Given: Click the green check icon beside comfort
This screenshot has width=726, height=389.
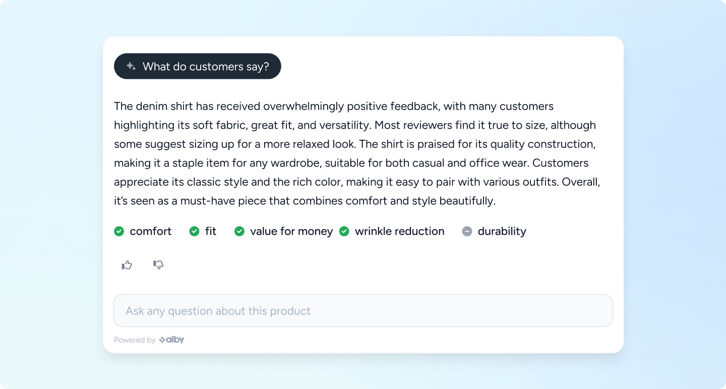Looking at the screenshot, I should [x=119, y=231].
